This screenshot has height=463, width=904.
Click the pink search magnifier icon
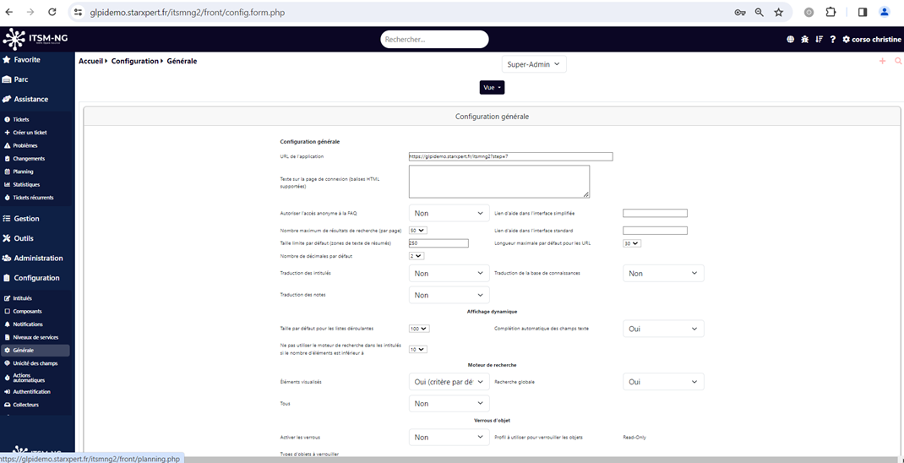click(x=897, y=61)
